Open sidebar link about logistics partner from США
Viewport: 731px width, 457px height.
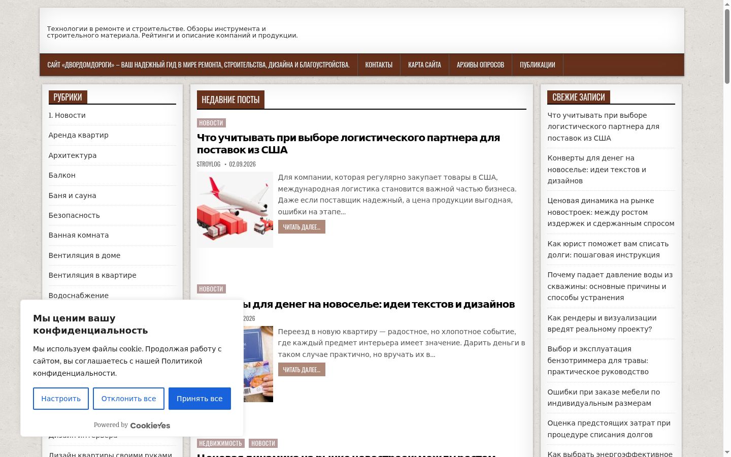[603, 126]
